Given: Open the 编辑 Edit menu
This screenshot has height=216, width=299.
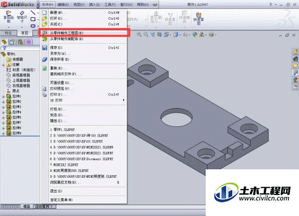Looking at the screenshot, I should [63, 4].
